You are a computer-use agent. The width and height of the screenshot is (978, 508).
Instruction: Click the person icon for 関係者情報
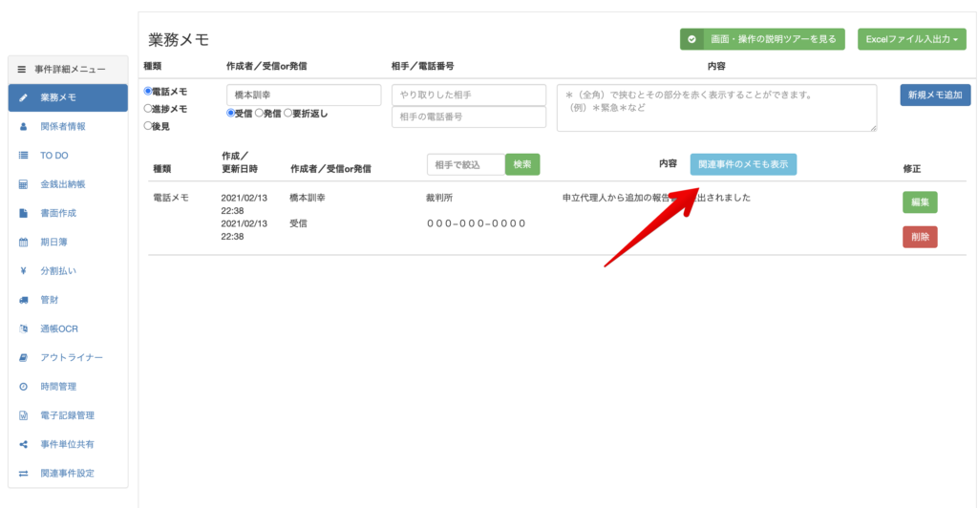(23, 126)
